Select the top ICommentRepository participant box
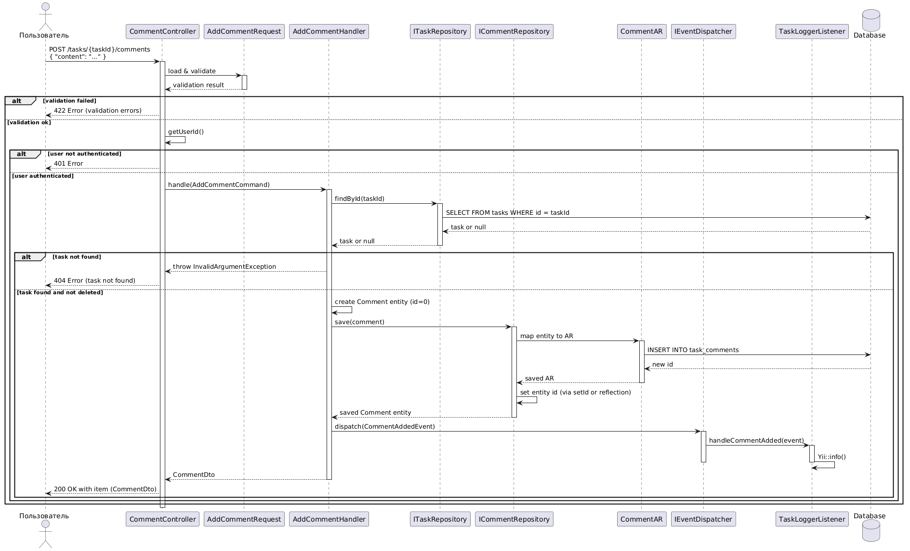The image size is (910, 551). pyautogui.click(x=514, y=31)
